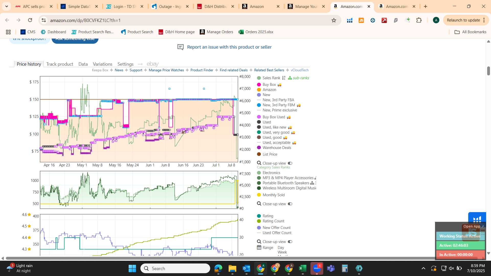
Task: Select the Day range option
Action: (x=281, y=248)
